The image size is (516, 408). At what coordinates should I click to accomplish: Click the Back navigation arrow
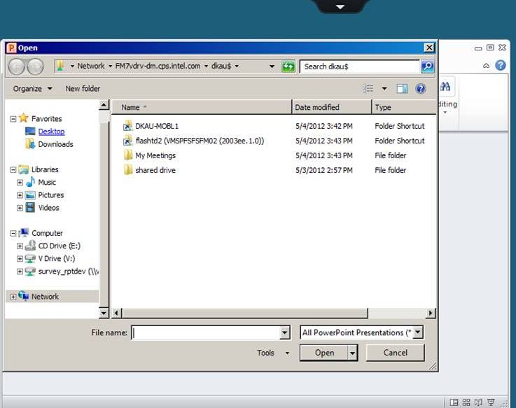click(x=17, y=66)
